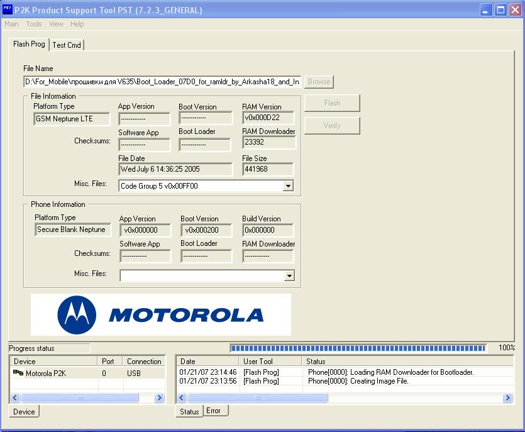
Task: Close the P2K Product Support Tool window
Action: tap(516, 10)
